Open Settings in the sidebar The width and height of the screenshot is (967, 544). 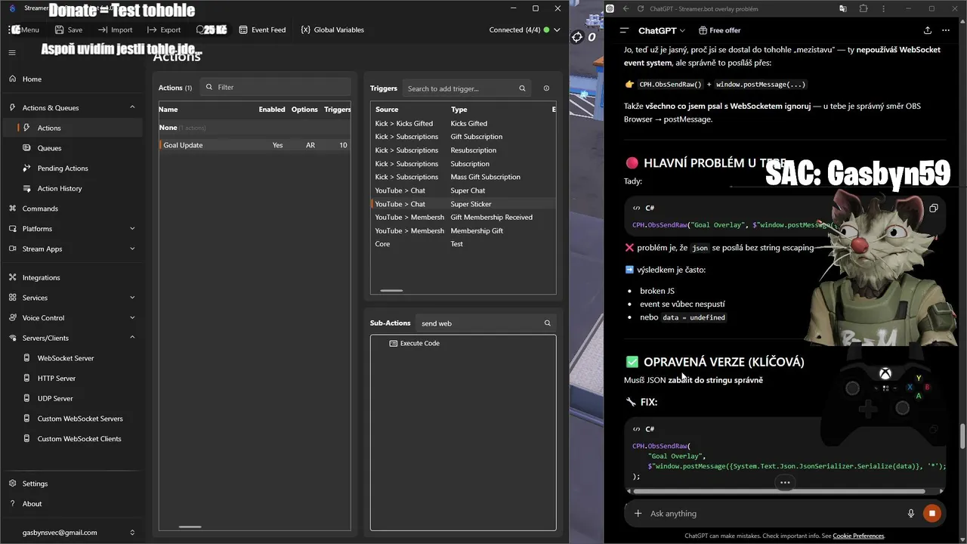pyautogui.click(x=35, y=484)
